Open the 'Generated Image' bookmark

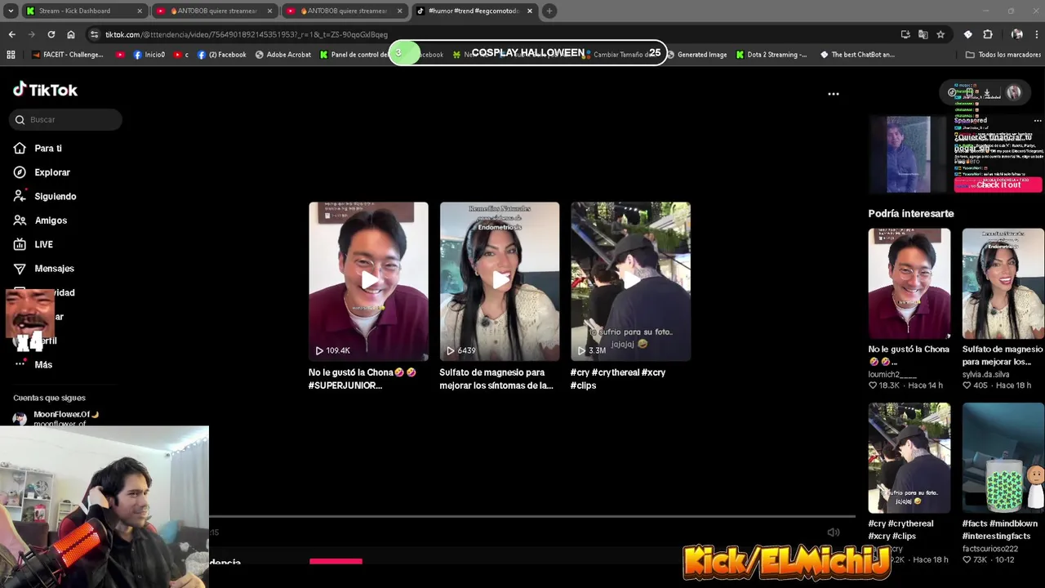696,55
